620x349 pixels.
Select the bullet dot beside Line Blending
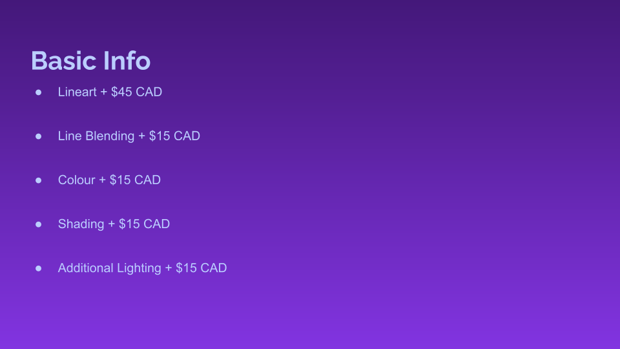[38, 136]
